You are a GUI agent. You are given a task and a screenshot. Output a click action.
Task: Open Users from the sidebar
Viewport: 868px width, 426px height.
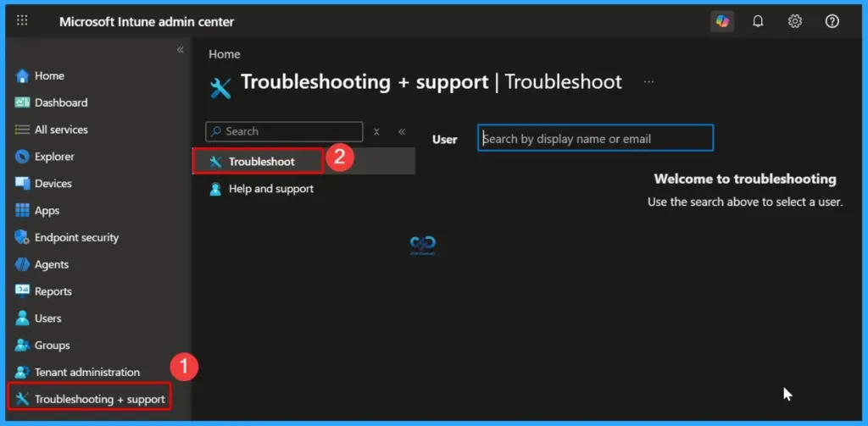[x=48, y=318]
